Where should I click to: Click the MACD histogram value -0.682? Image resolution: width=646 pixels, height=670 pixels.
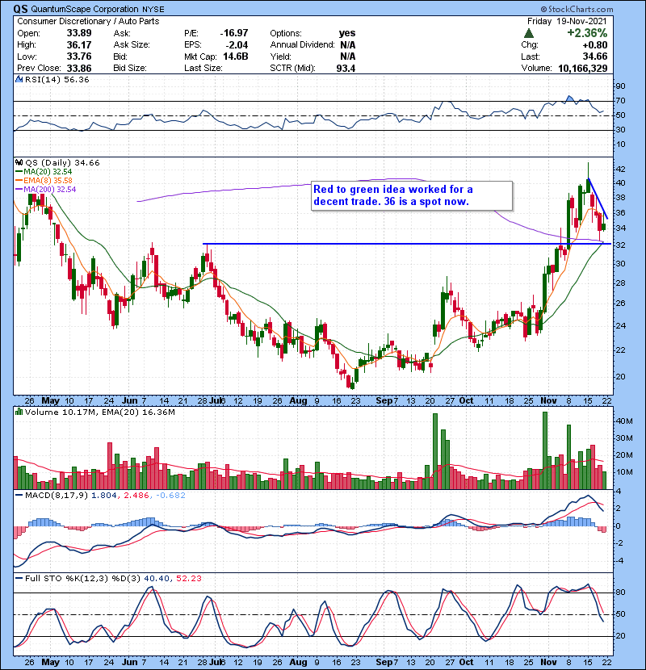(x=170, y=496)
